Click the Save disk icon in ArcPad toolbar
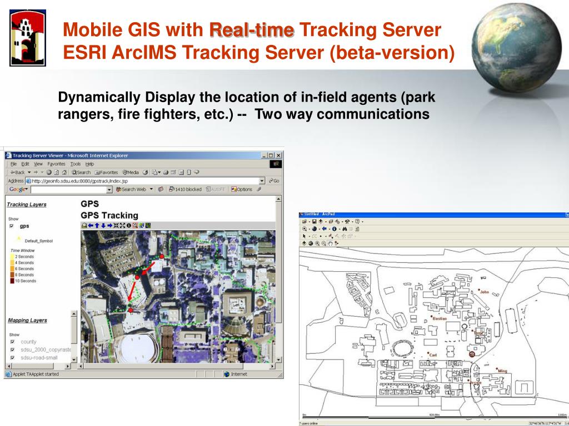569x426 pixels. coord(315,221)
